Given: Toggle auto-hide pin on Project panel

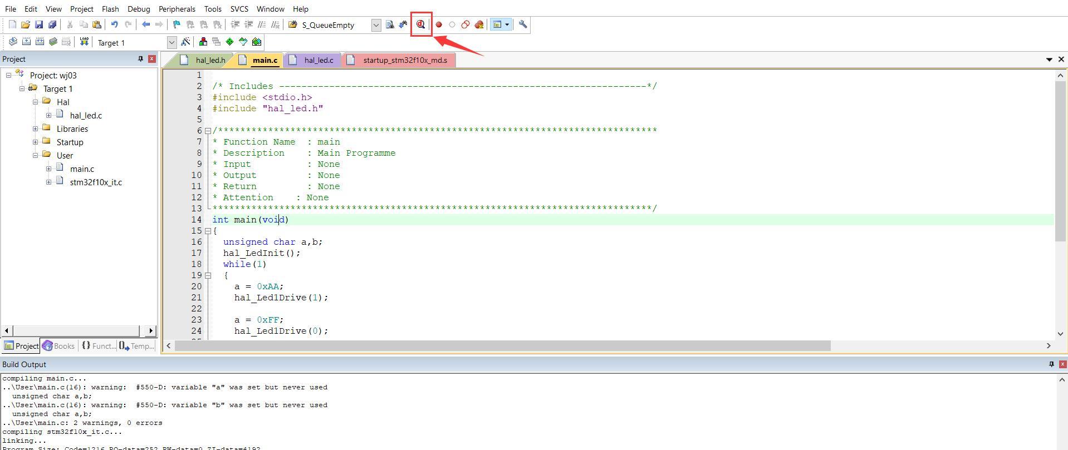Looking at the screenshot, I should click(x=140, y=59).
